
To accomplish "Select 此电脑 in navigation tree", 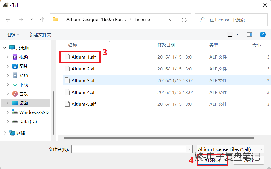I will (23, 48).
